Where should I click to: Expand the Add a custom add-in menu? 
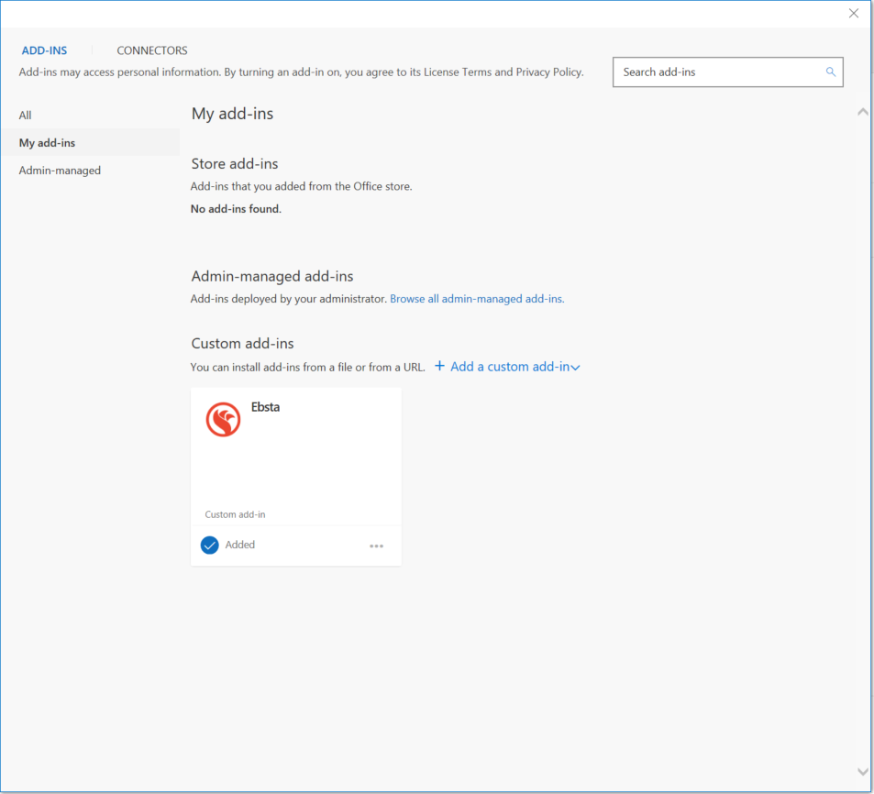[x=507, y=366]
